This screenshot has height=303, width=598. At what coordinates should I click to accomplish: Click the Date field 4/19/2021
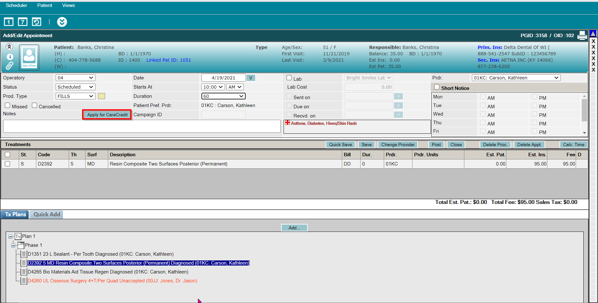coord(223,78)
